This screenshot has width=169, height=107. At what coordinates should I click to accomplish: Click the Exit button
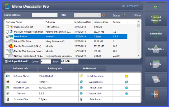point(156,95)
